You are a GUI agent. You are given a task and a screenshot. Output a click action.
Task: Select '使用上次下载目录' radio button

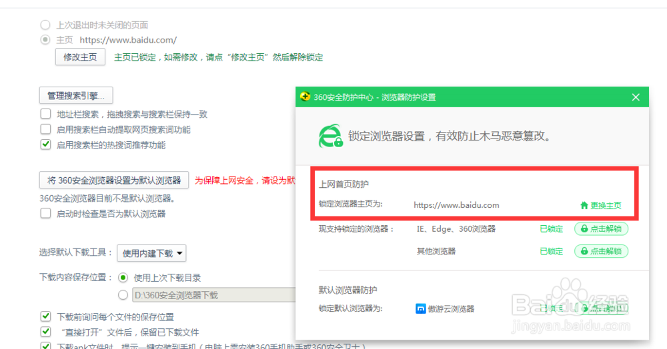(x=123, y=278)
